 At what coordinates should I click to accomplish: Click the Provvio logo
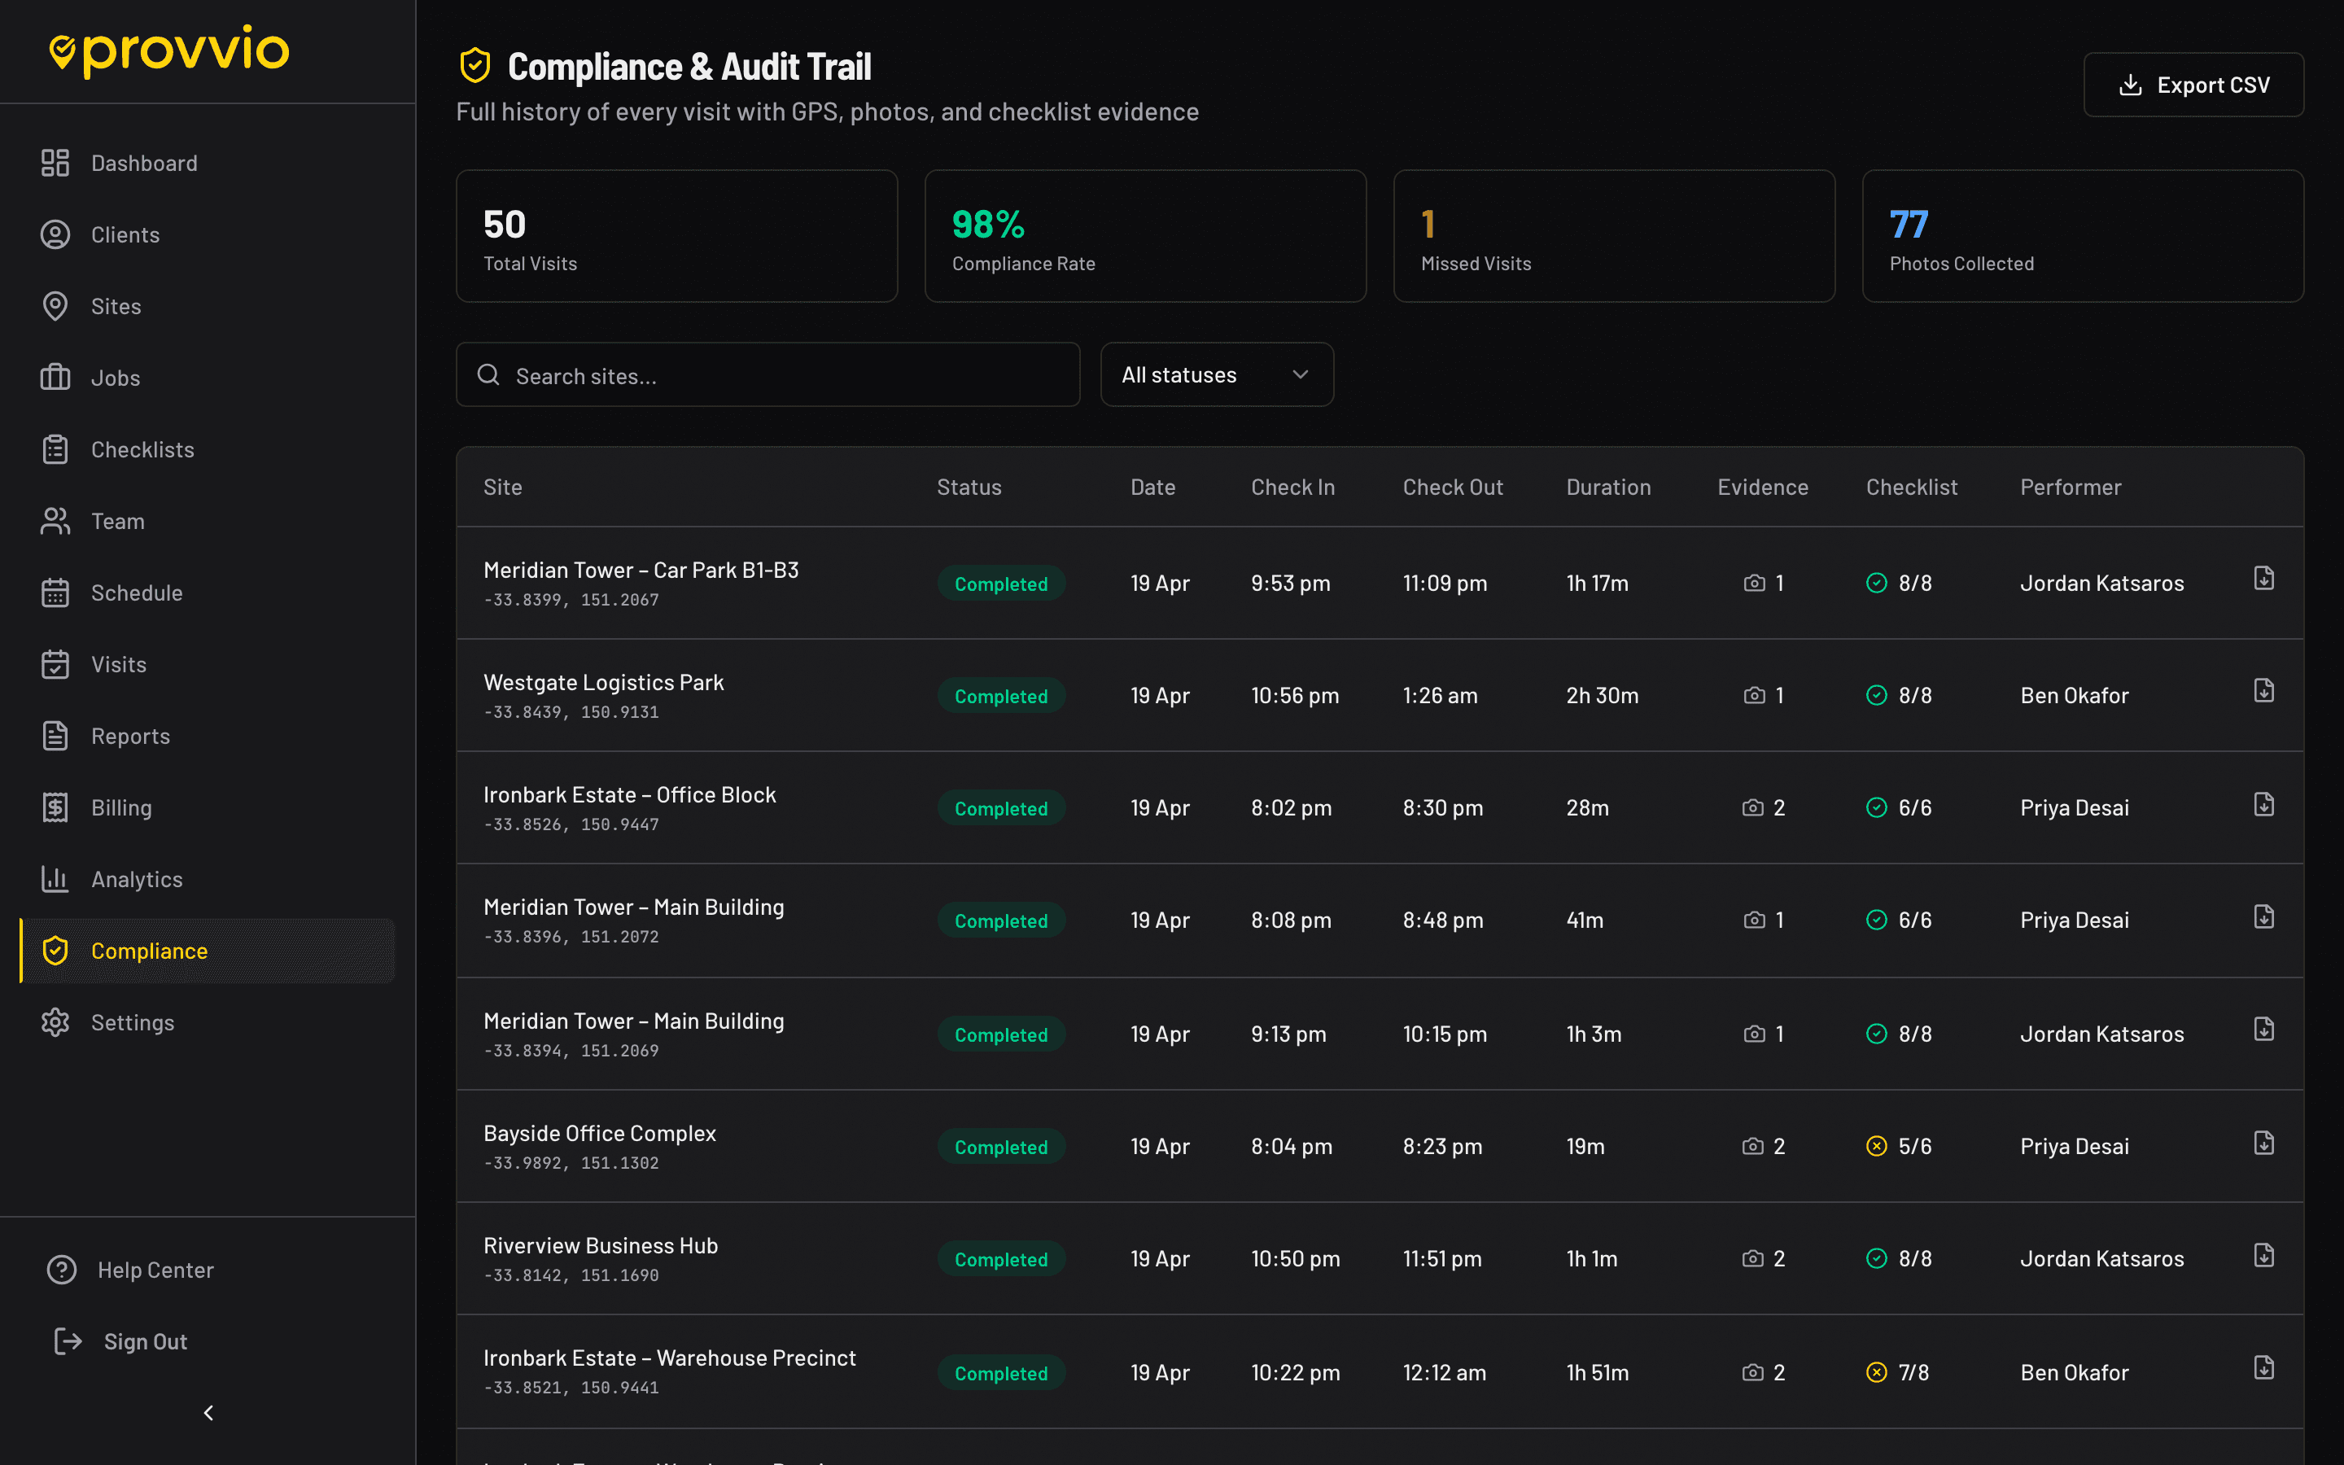pos(170,50)
